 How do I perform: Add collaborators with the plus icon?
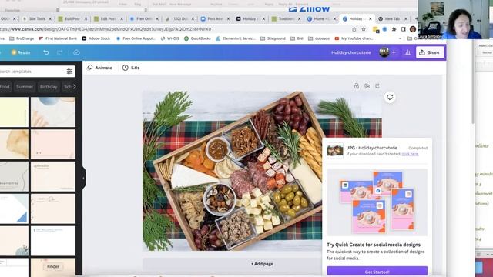tap(394, 52)
